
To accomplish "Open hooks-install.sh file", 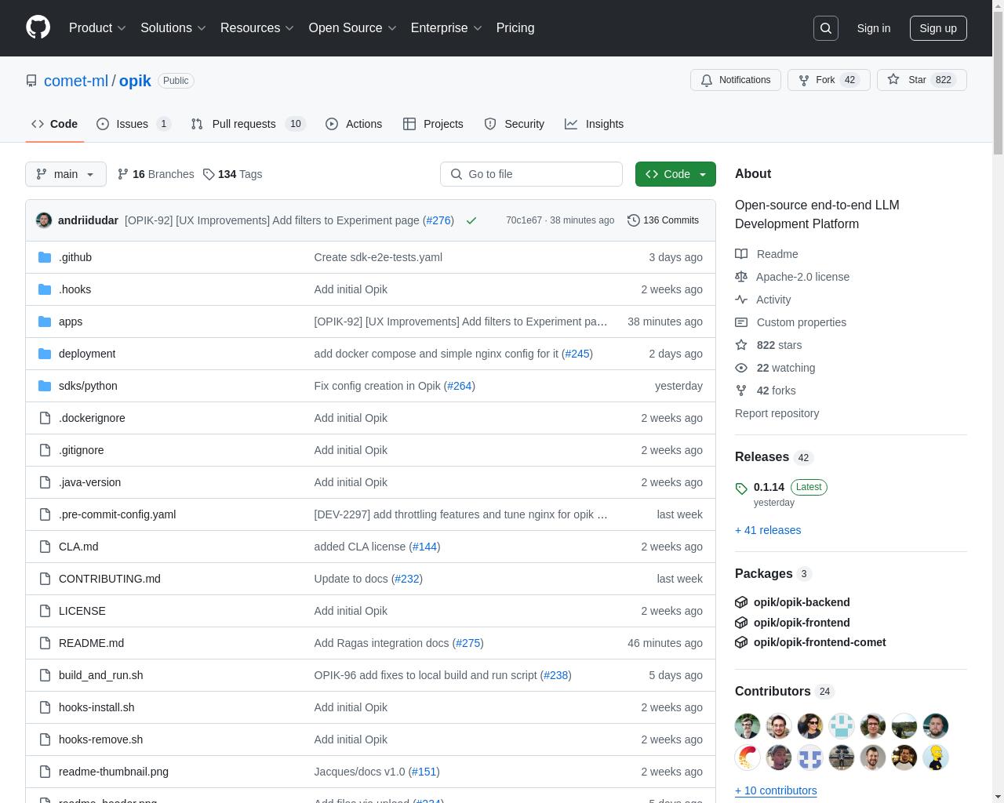I will tap(96, 707).
